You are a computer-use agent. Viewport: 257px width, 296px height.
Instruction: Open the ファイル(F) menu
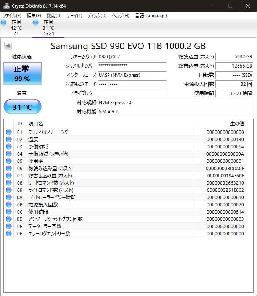point(12,16)
